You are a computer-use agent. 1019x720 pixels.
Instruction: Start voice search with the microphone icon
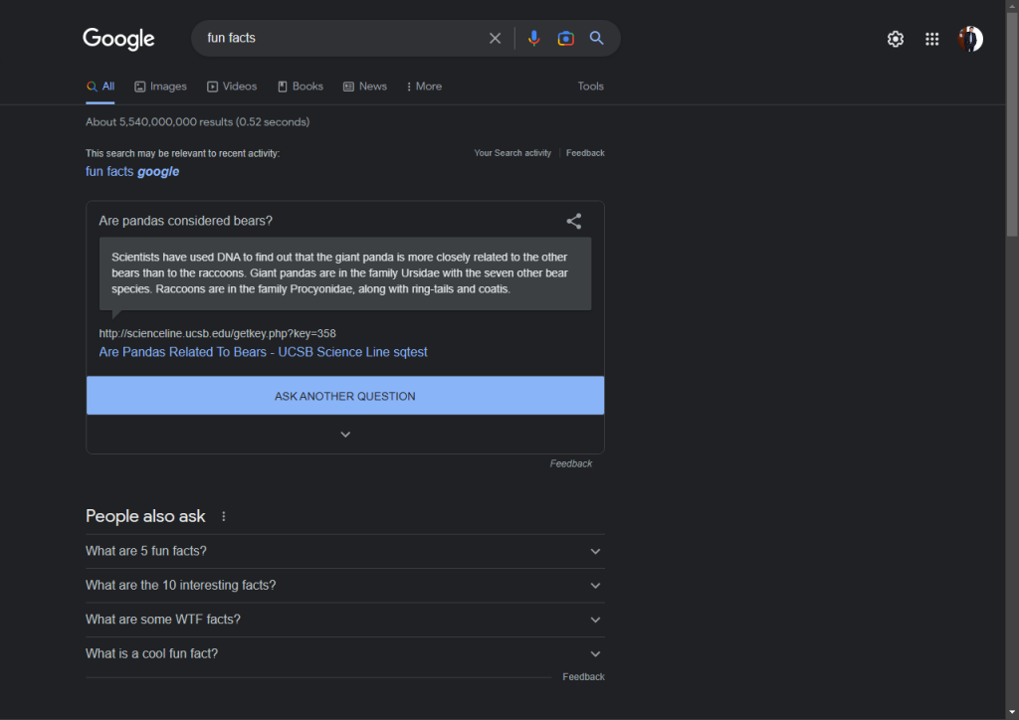(x=533, y=39)
